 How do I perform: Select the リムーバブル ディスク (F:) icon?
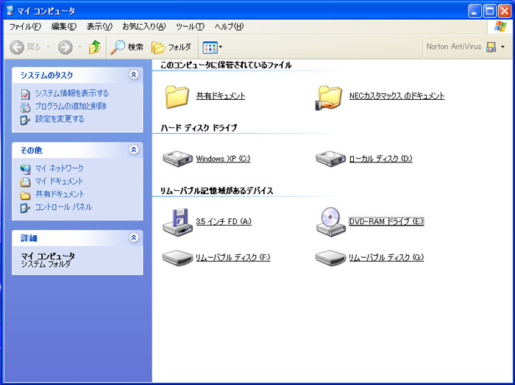[x=177, y=257]
